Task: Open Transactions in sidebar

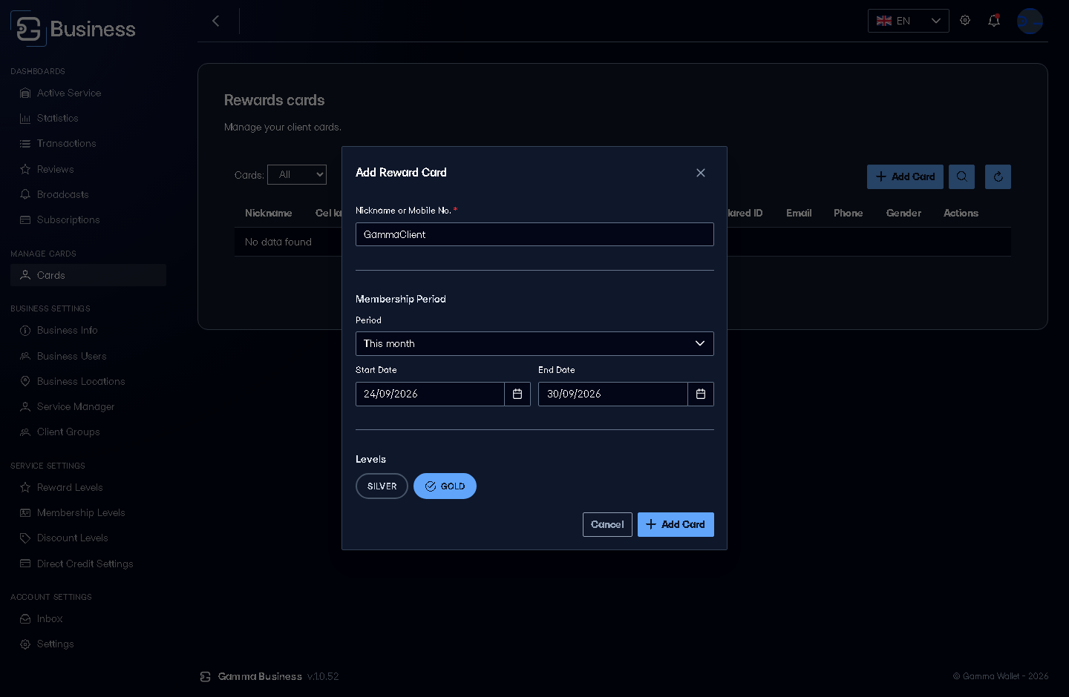Action: point(88,143)
